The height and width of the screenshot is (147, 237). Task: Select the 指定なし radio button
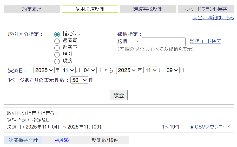pos(57,34)
